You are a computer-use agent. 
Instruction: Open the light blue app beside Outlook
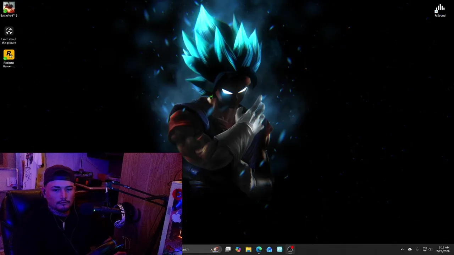[279, 249]
